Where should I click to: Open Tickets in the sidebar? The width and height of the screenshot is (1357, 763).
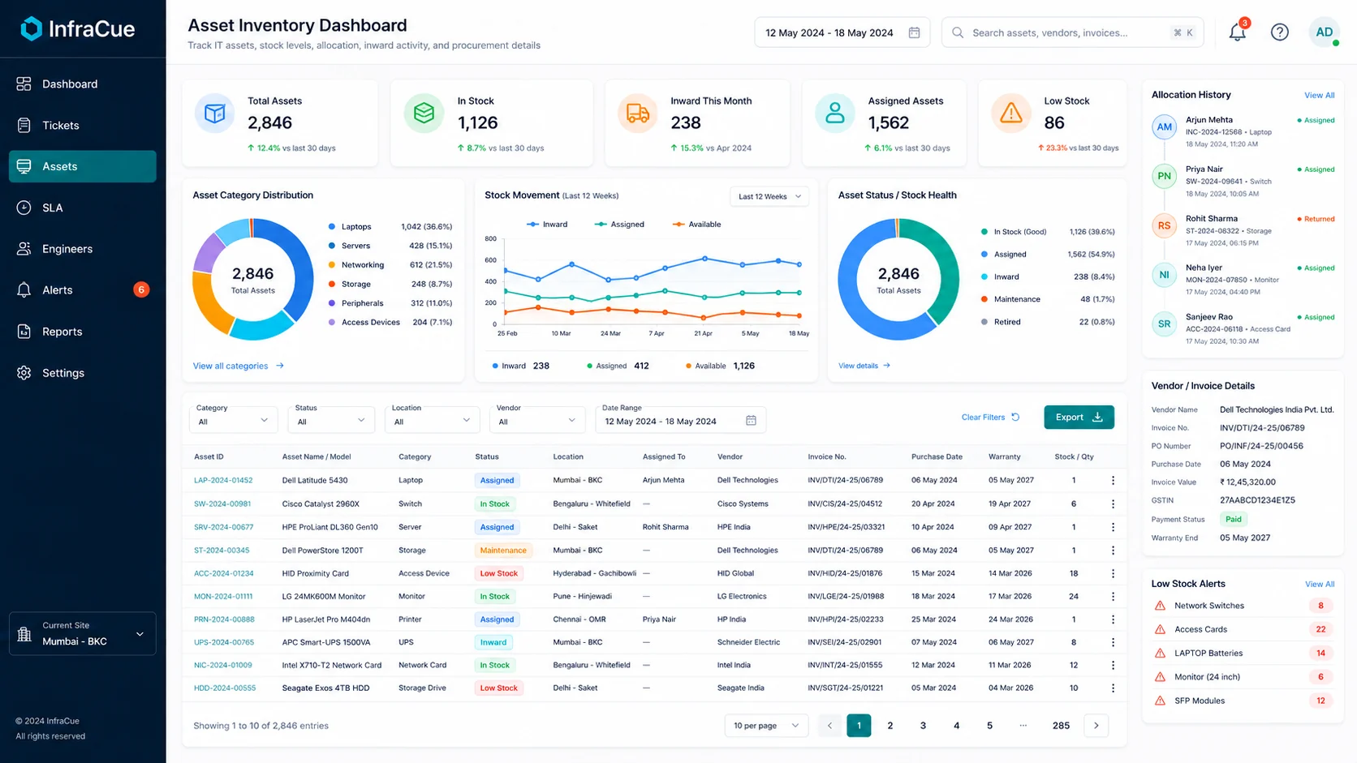pyautogui.click(x=82, y=125)
